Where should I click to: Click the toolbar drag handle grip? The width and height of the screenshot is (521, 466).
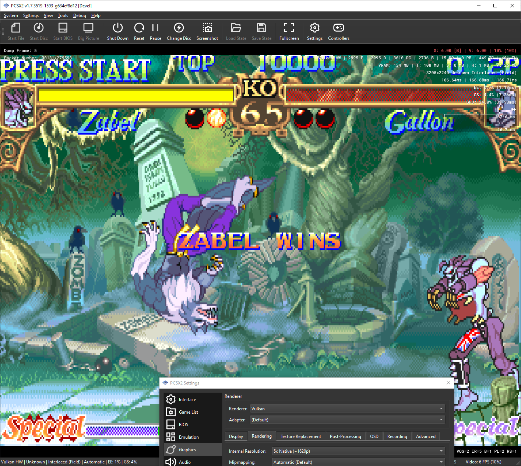click(3, 32)
